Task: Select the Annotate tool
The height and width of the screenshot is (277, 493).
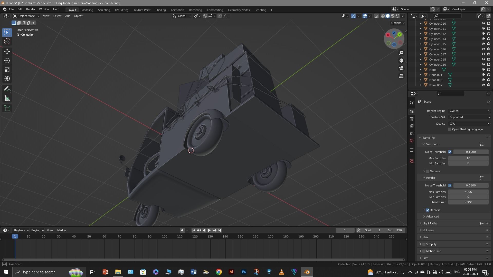Action: (x=7, y=89)
